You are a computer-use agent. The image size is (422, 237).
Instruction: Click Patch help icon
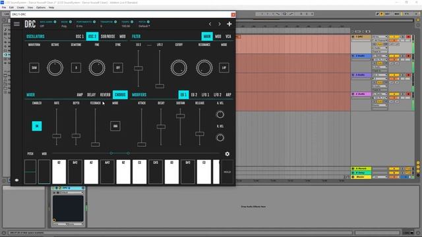[148, 22]
